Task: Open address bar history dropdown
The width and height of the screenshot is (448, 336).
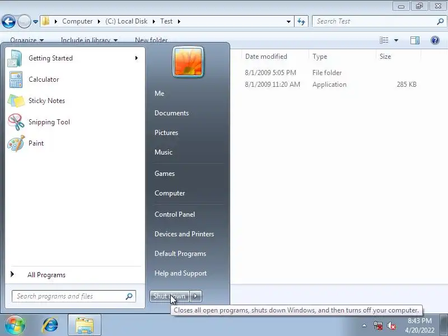Action: pyautogui.click(x=288, y=22)
